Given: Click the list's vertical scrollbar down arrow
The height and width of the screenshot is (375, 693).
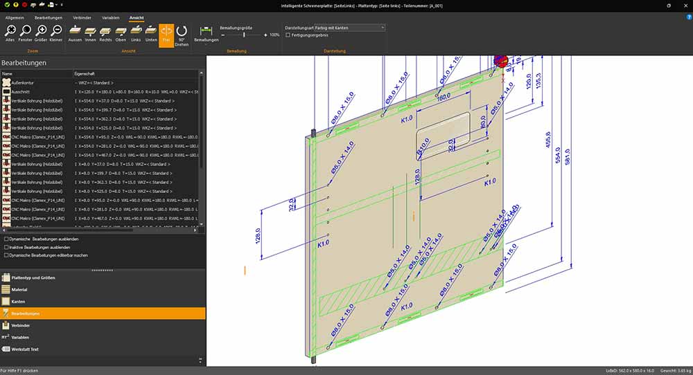Looking at the screenshot, I should pos(201,224).
